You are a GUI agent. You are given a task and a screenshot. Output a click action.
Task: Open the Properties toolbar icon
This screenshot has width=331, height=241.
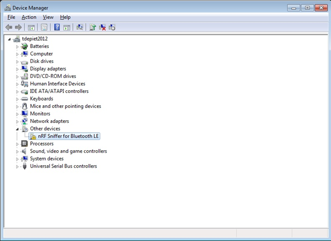coord(44,27)
